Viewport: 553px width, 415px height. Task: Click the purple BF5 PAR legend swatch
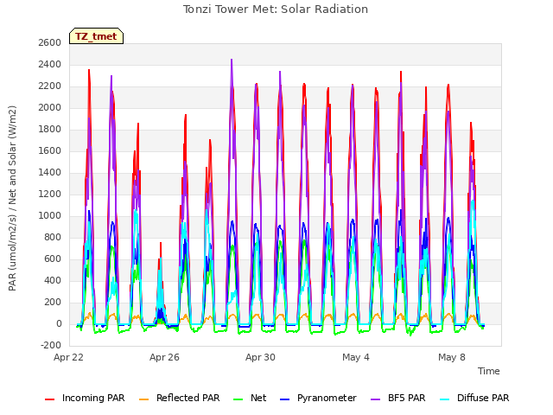pos(376,399)
